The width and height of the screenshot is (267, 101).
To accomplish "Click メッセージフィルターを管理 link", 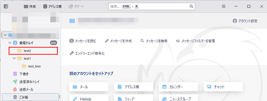I will coord(195,41).
